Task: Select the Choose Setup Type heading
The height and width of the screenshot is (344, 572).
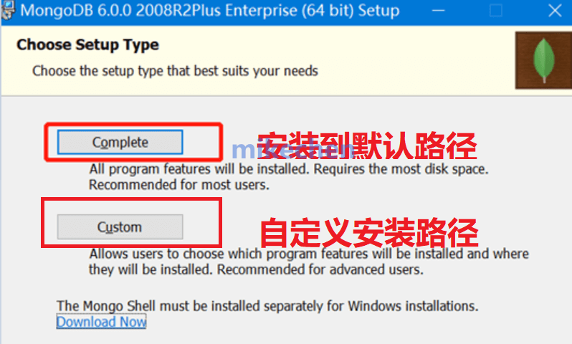Action: pyautogui.click(x=87, y=45)
